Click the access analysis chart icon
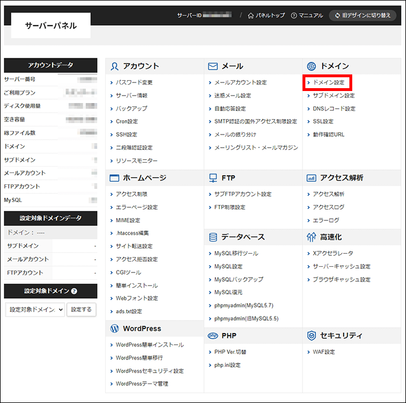The width and height of the screenshot is (406, 403). pyautogui.click(x=312, y=178)
